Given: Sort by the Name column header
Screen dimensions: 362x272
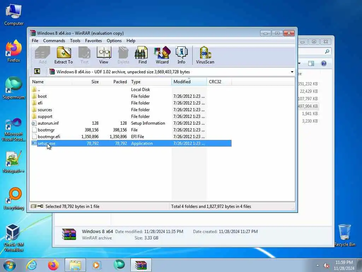Looking at the screenshot, I should pos(51,82).
